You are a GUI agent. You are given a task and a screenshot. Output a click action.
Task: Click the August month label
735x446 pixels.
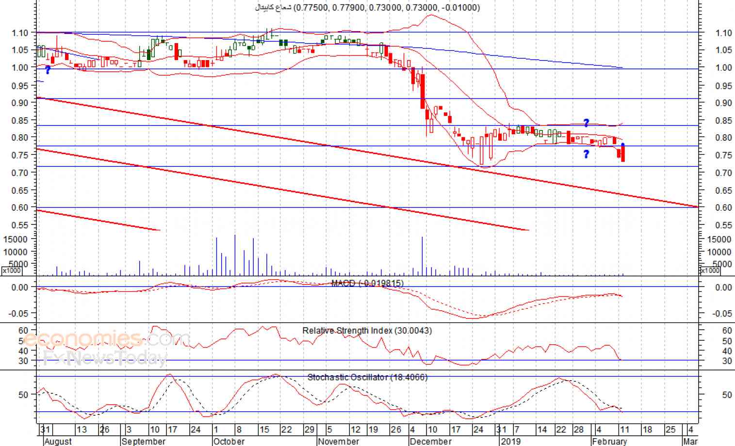pyautogui.click(x=58, y=441)
